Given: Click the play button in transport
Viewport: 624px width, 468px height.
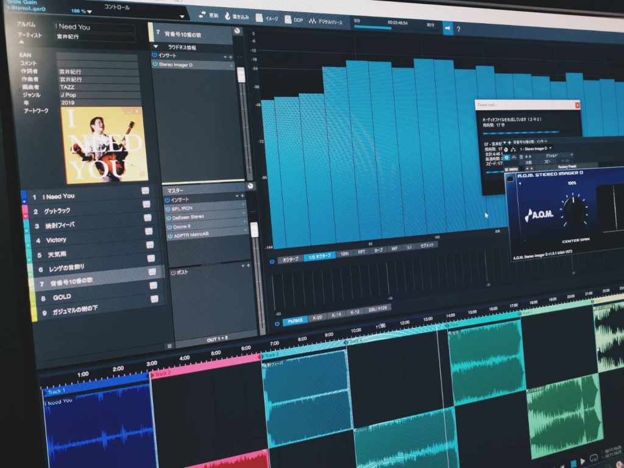Looking at the screenshot, I should point(583,461).
